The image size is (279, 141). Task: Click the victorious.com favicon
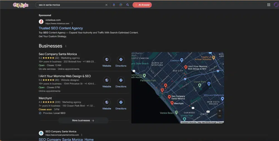41,22
